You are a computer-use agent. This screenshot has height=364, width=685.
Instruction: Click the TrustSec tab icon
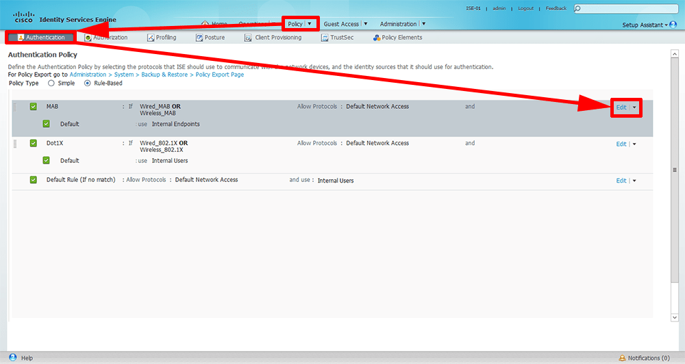point(325,38)
